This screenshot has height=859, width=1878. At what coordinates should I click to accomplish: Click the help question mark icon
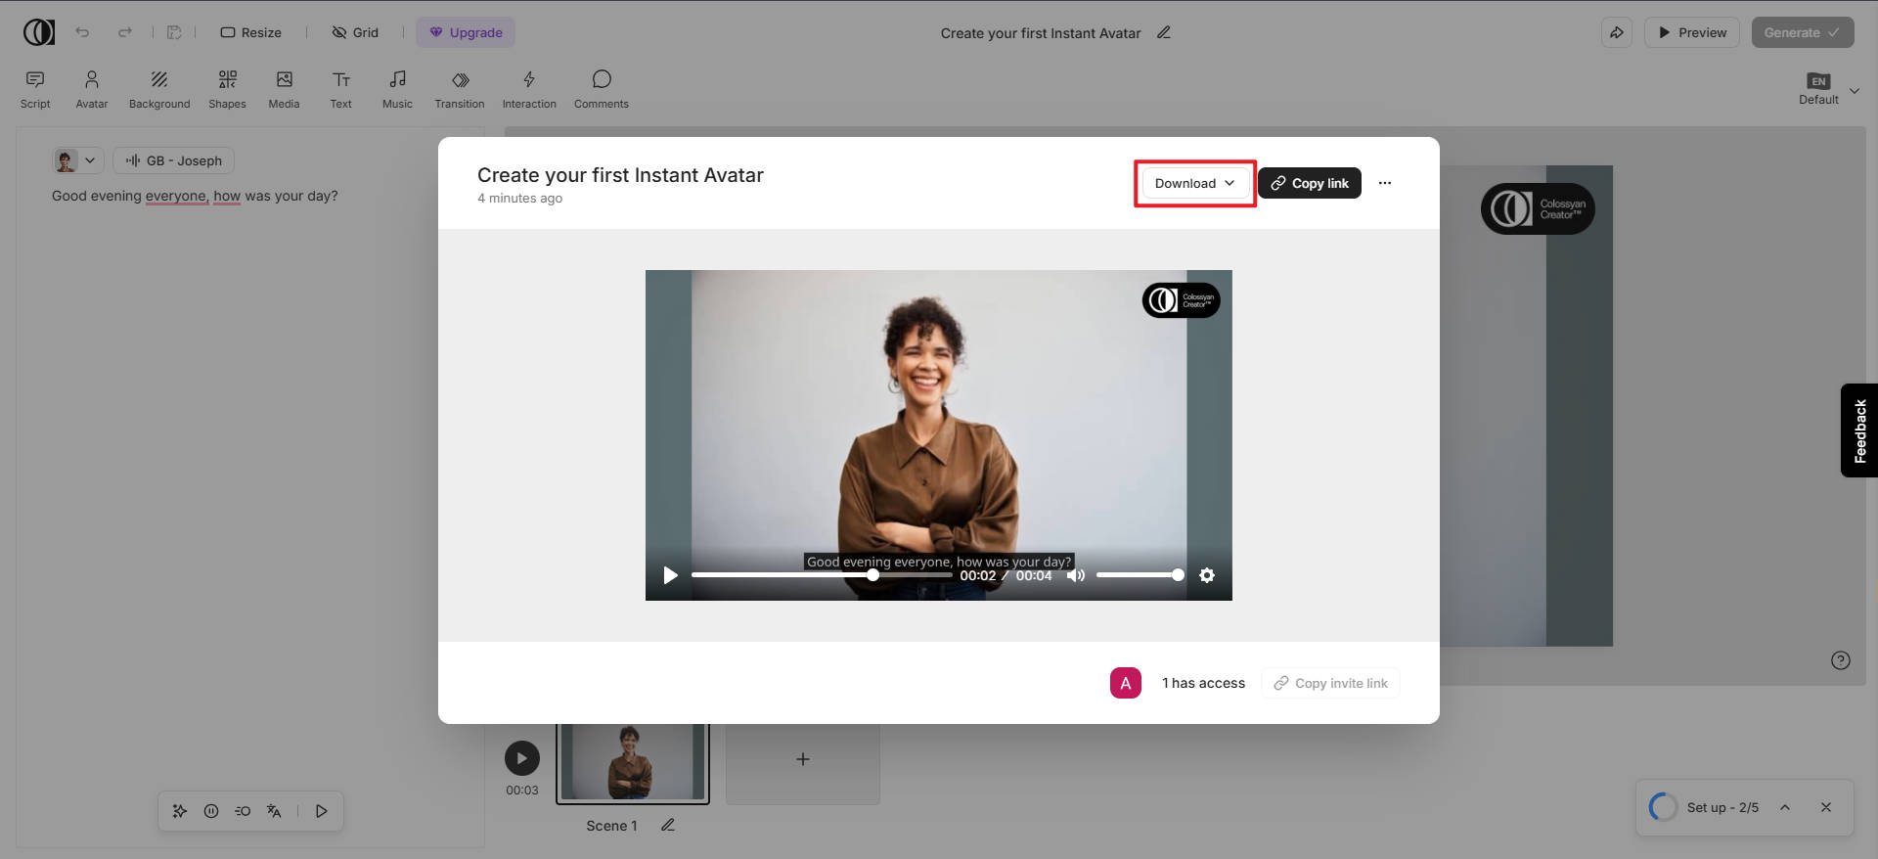[1841, 660]
